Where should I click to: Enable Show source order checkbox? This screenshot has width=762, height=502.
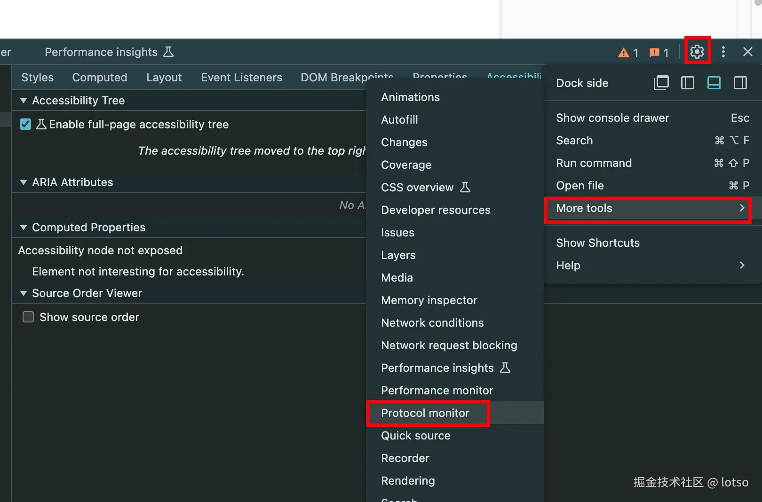[28, 317]
